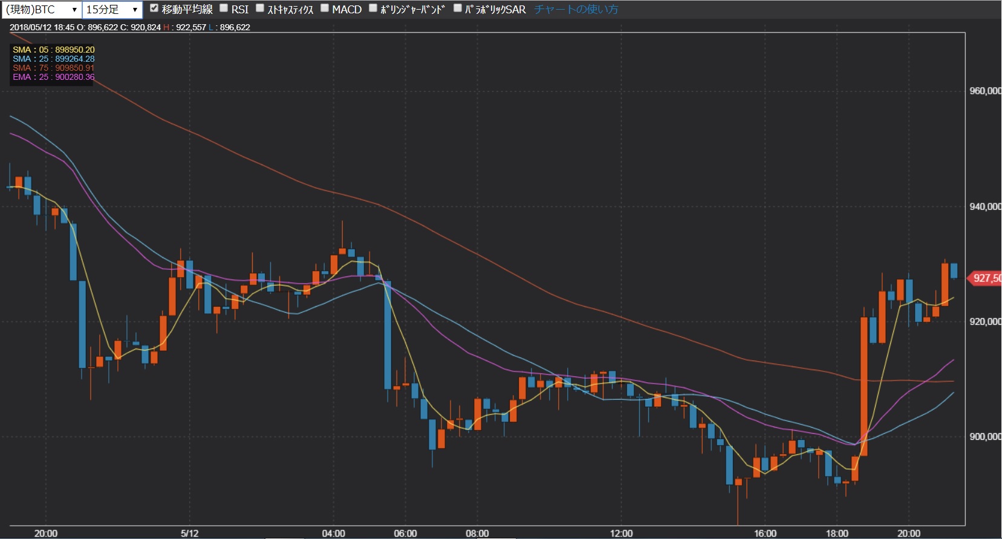
Task: Select the EMA : 25 legend line
Action: (x=54, y=77)
